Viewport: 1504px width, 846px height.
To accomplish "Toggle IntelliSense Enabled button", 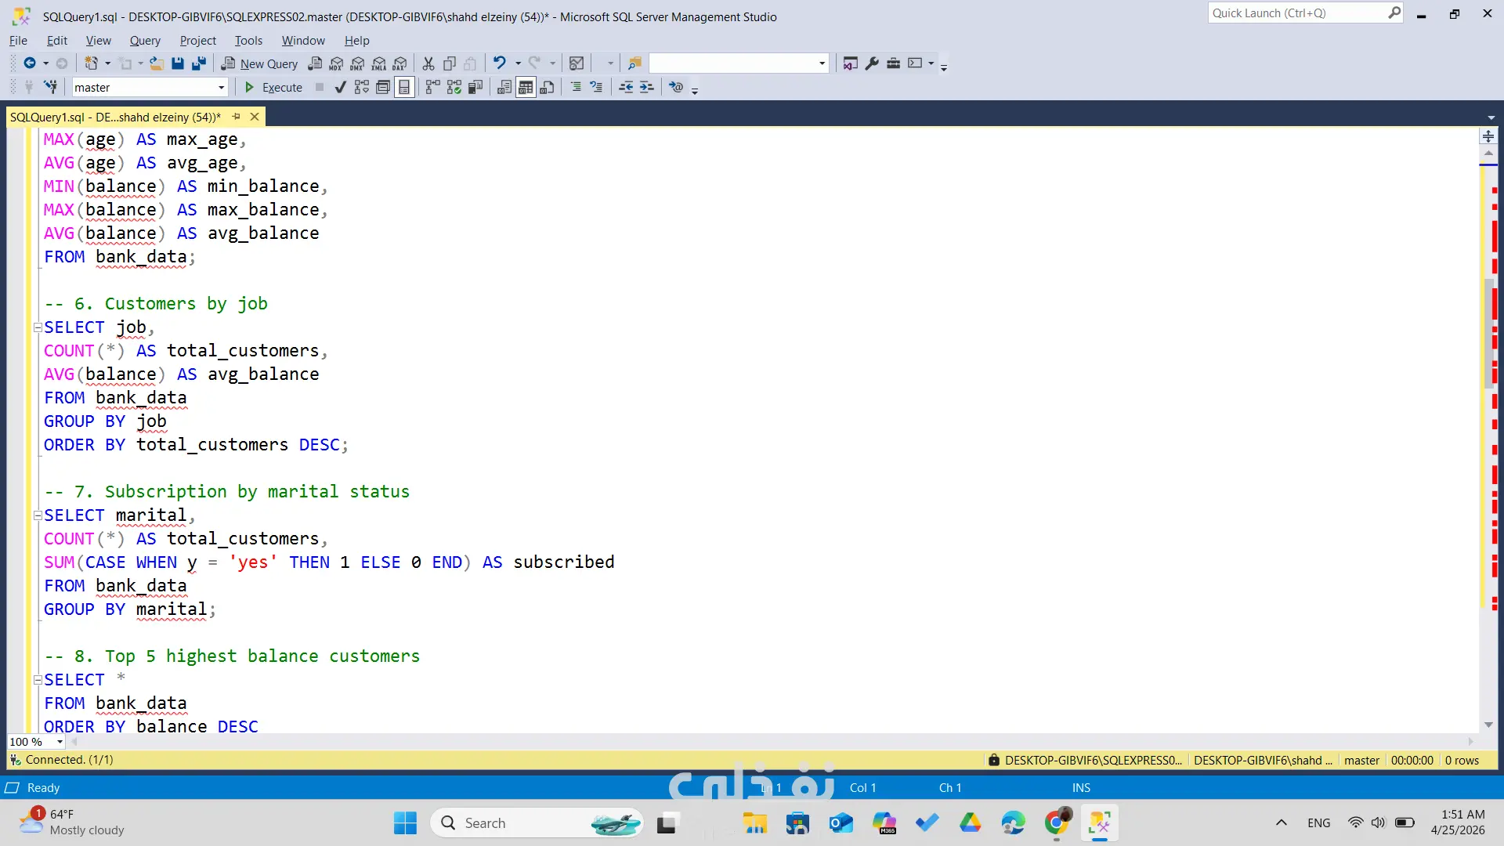I will [404, 87].
